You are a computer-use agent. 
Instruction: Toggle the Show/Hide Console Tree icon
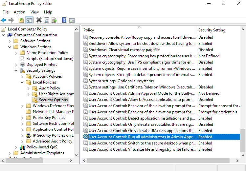coord(29,20)
